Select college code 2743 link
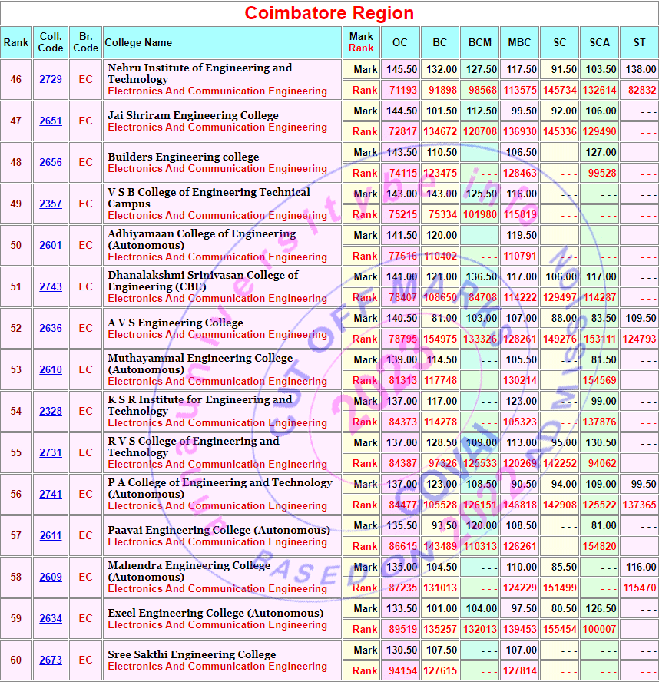The width and height of the screenshot is (659, 682). click(51, 286)
